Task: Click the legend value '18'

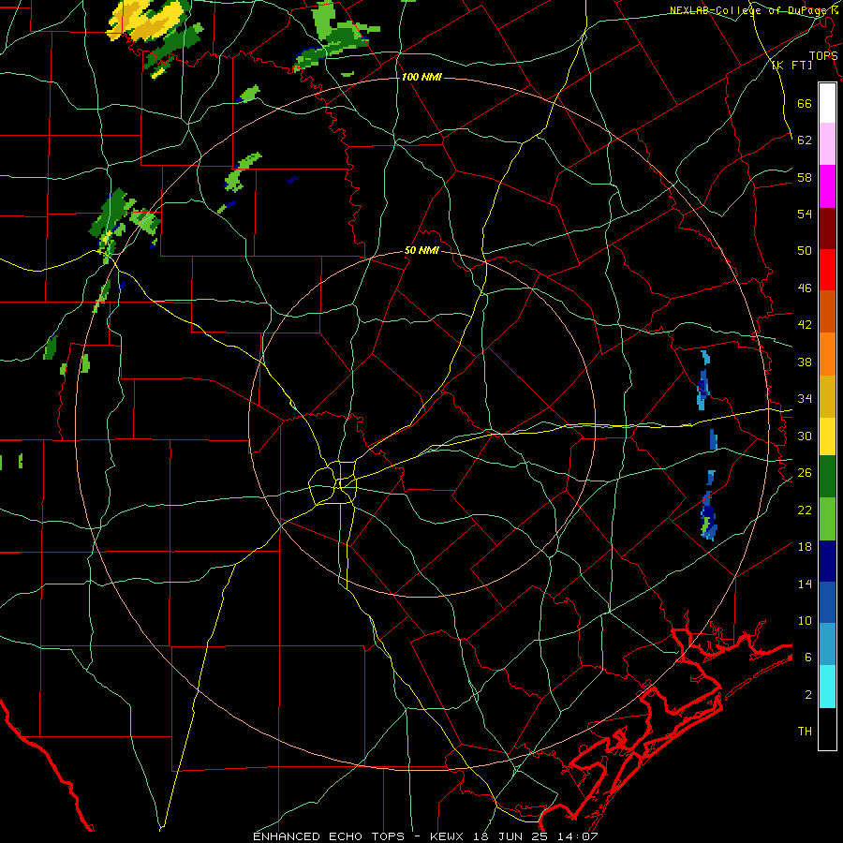Action: pyautogui.click(x=805, y=547)
